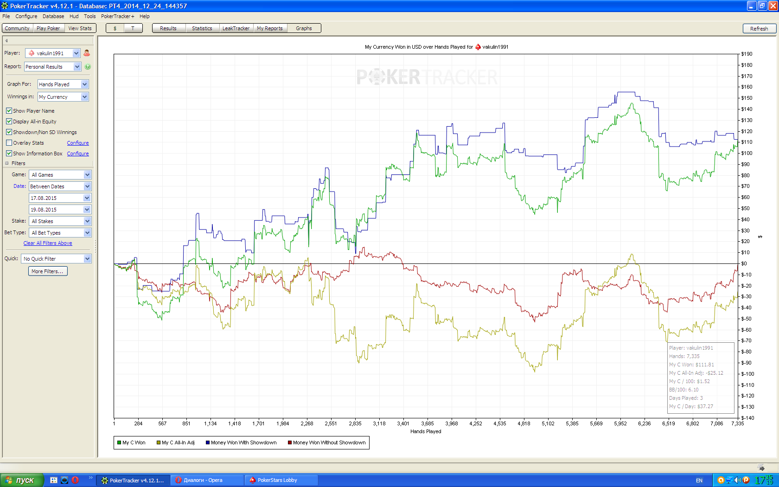Click the player profile icon beside vakulin1991
This screenshot has width=779, height=487.
click(x=87, y=53)
